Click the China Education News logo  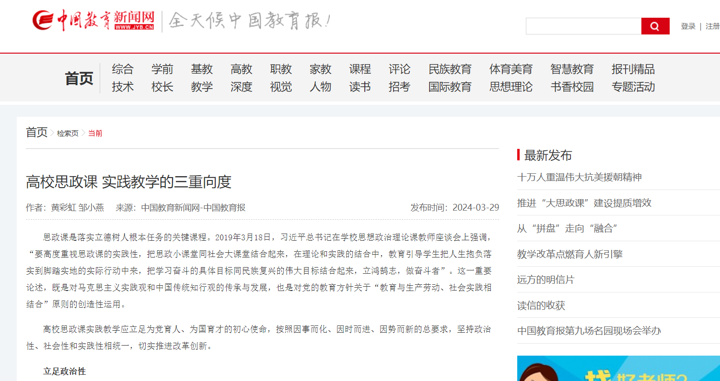point(93,21)
